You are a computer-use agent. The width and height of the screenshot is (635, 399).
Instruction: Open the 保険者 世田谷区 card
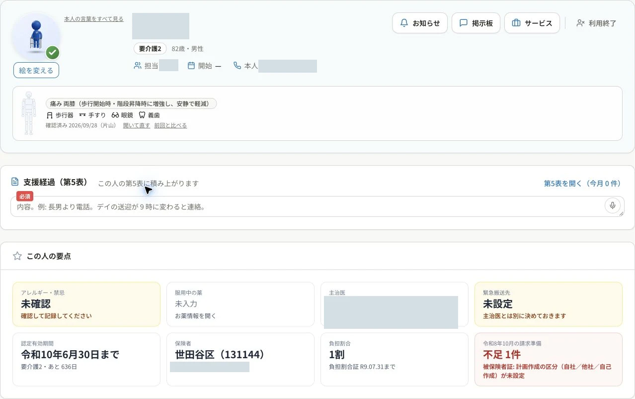click(240, 359)
